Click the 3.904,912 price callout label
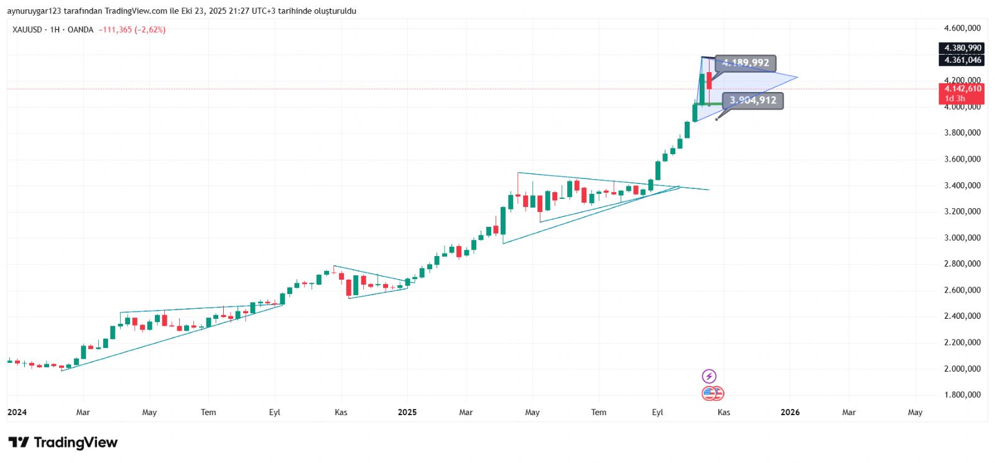995x463 pixels. pyautogui.click(x=752, y=101)
